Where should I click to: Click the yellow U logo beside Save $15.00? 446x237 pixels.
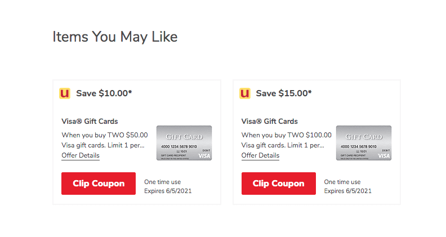(x=245, y=93)
